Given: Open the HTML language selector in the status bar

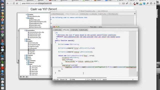Looking at the screenshot, I should 78,79.
